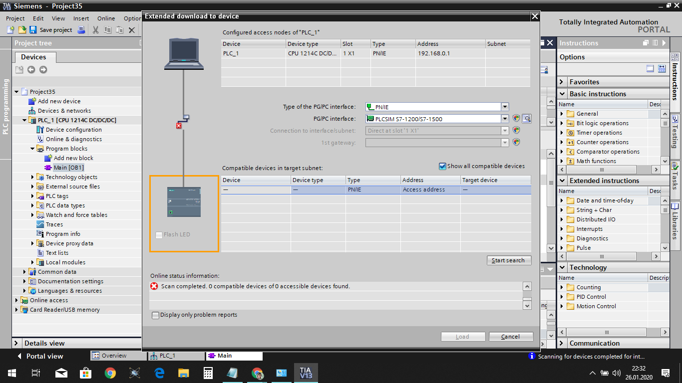Click the Cut scissors icon
The width and height of the screenshot is (682, 383).
[95, 30]
